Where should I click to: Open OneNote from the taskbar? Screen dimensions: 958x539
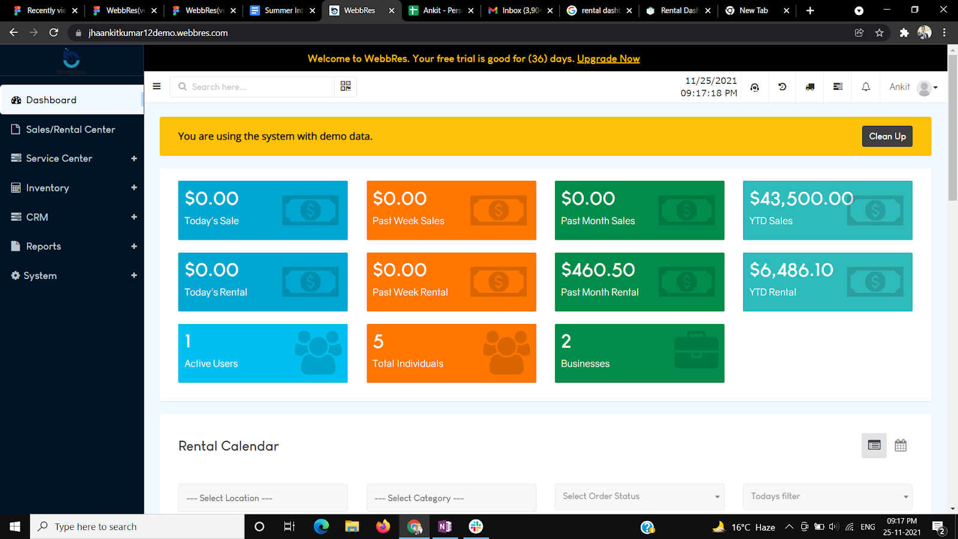click(x=445, y=526)
